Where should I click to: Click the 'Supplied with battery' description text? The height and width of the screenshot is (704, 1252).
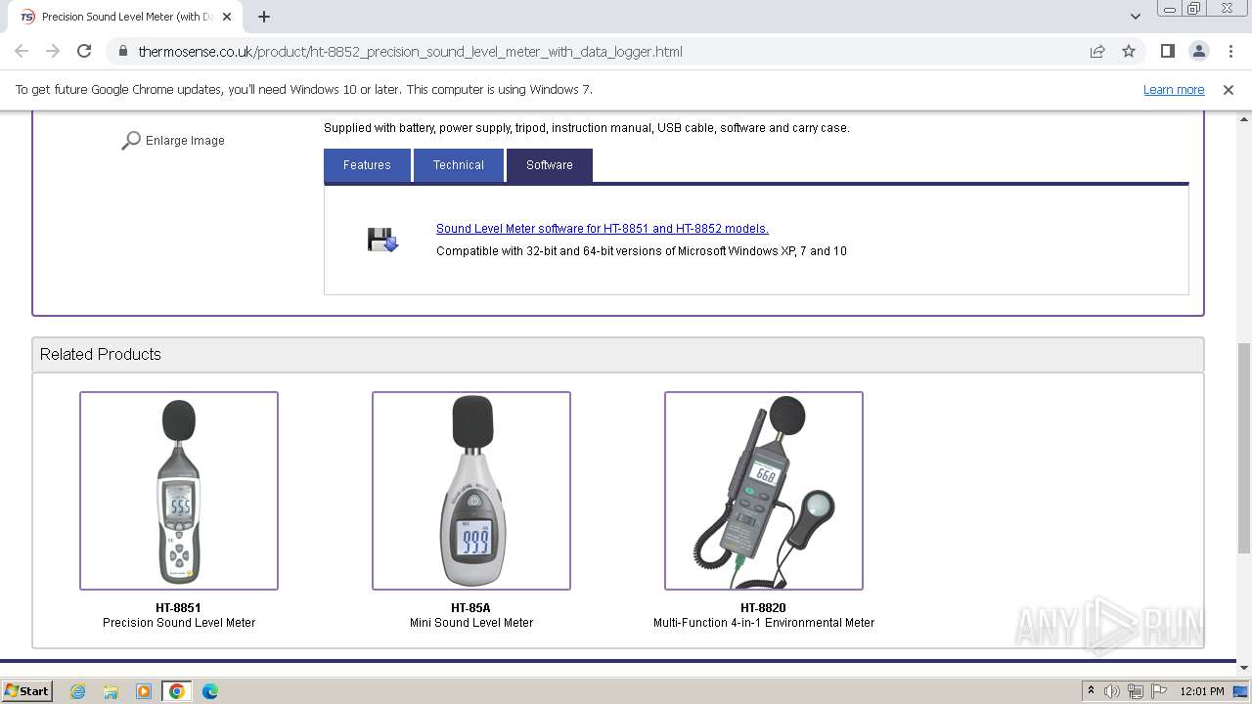coord(587,128)
